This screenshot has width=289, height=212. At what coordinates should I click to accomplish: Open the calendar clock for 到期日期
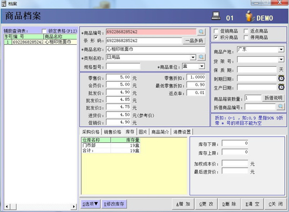pyautogui.click(x=281, y=78)
